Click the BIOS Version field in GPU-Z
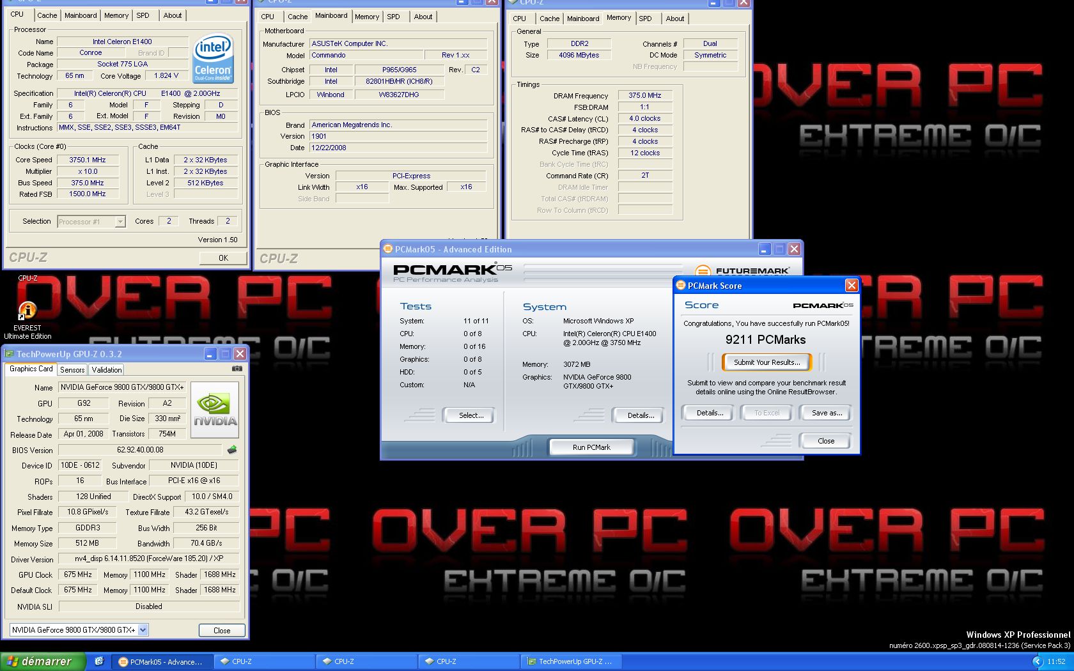The height and width of the screenshot is (671, 1074). (140, 450)
